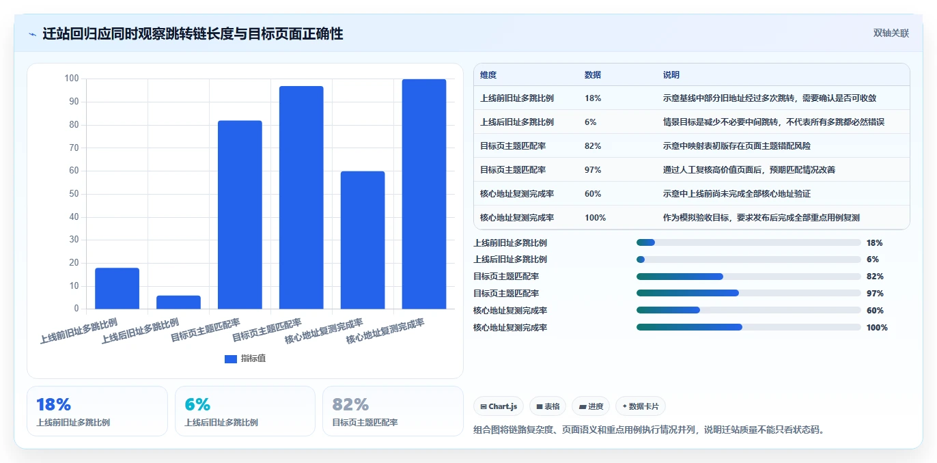The width and height of the screenshot is (937, 463).
Task: Click the 上线后旧址多跳比例 bar in the chart
Action: click(178, 302)
